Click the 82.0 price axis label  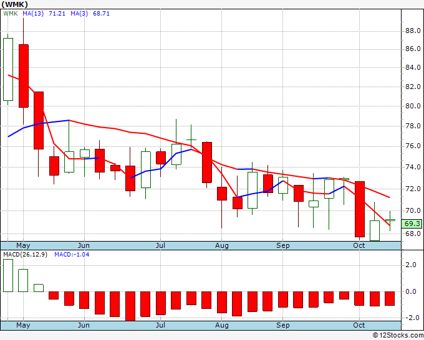[413, 87]
